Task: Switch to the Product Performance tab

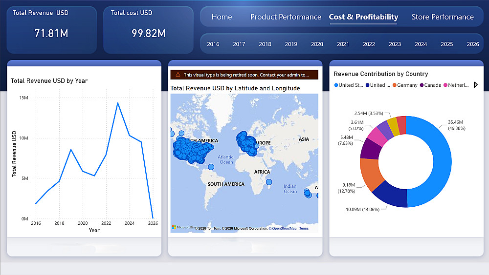Action: (286, 17)
